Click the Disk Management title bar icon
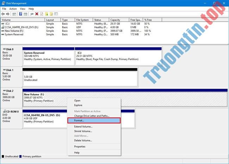 point(4,3)
